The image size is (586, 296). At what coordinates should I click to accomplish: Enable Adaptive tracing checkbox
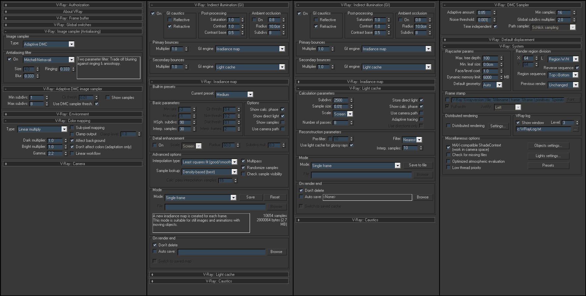click(421, 119)
